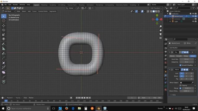Open the Global orientation dropdown
198x111 pixels.
point(71,8)
